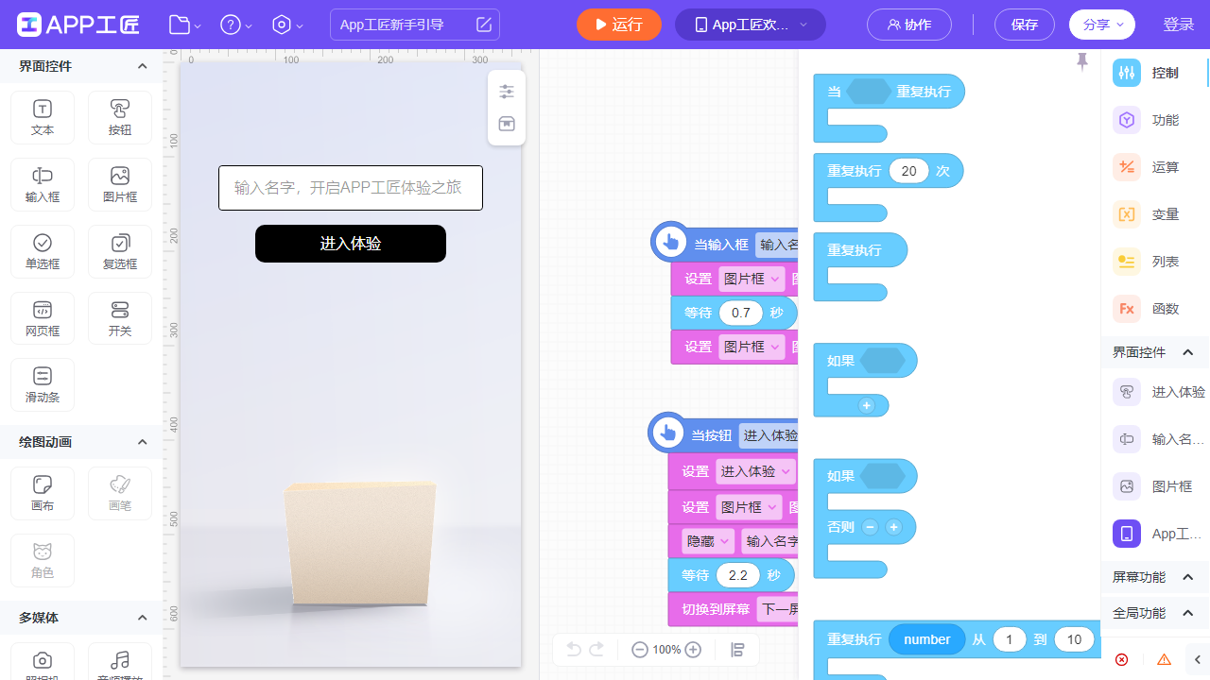
Task: Remove 否则 branch with minus button
Action: [x=871, y=527]
